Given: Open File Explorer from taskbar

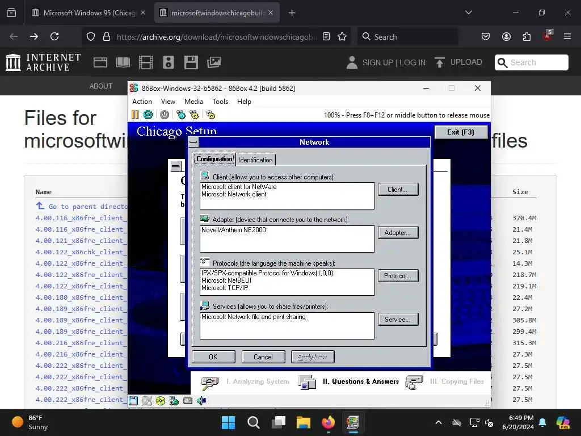Looking at the screenshot, I should point(303,422).
